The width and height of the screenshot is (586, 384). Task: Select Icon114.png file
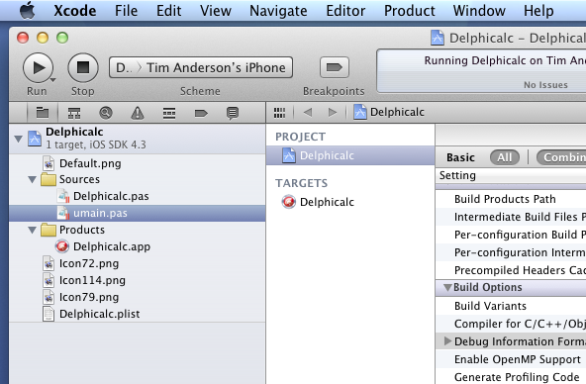(x=138, y=280)
